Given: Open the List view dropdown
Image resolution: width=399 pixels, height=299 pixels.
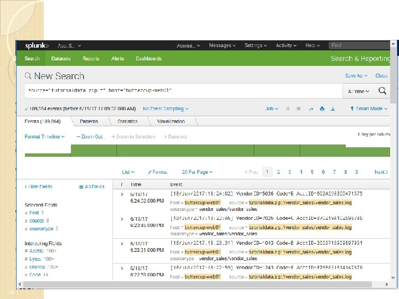Looking at the screenshot, I should pos(128,172).
